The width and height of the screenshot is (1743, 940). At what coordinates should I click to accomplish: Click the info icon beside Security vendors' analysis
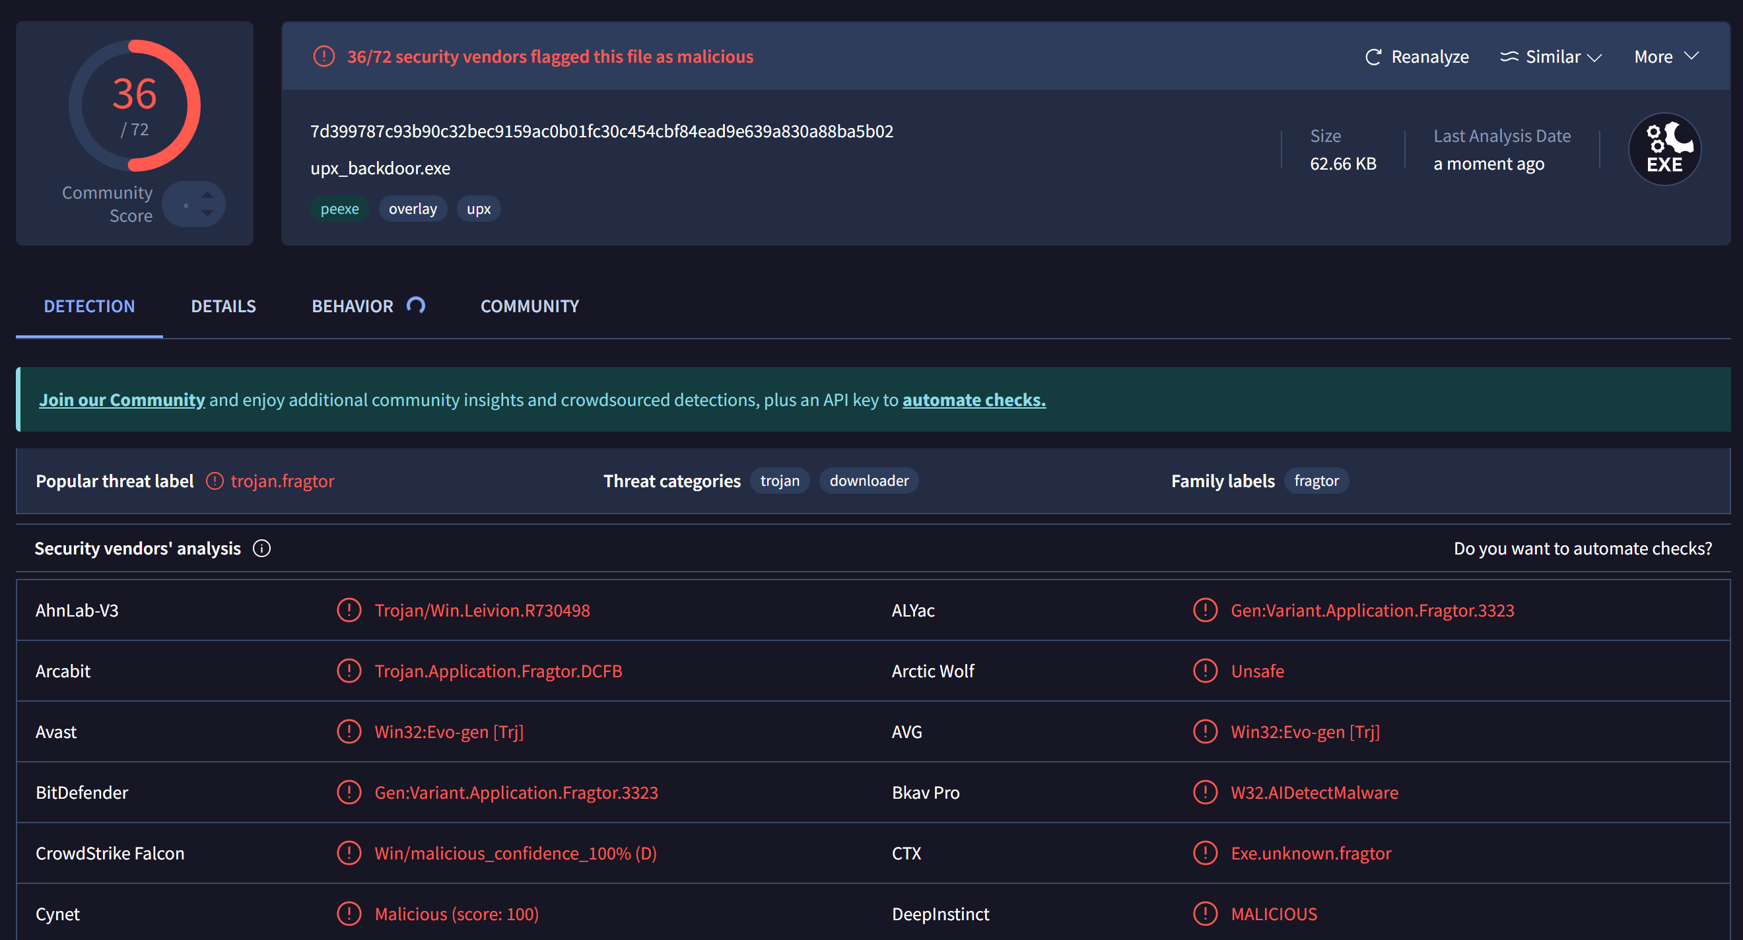262,548
